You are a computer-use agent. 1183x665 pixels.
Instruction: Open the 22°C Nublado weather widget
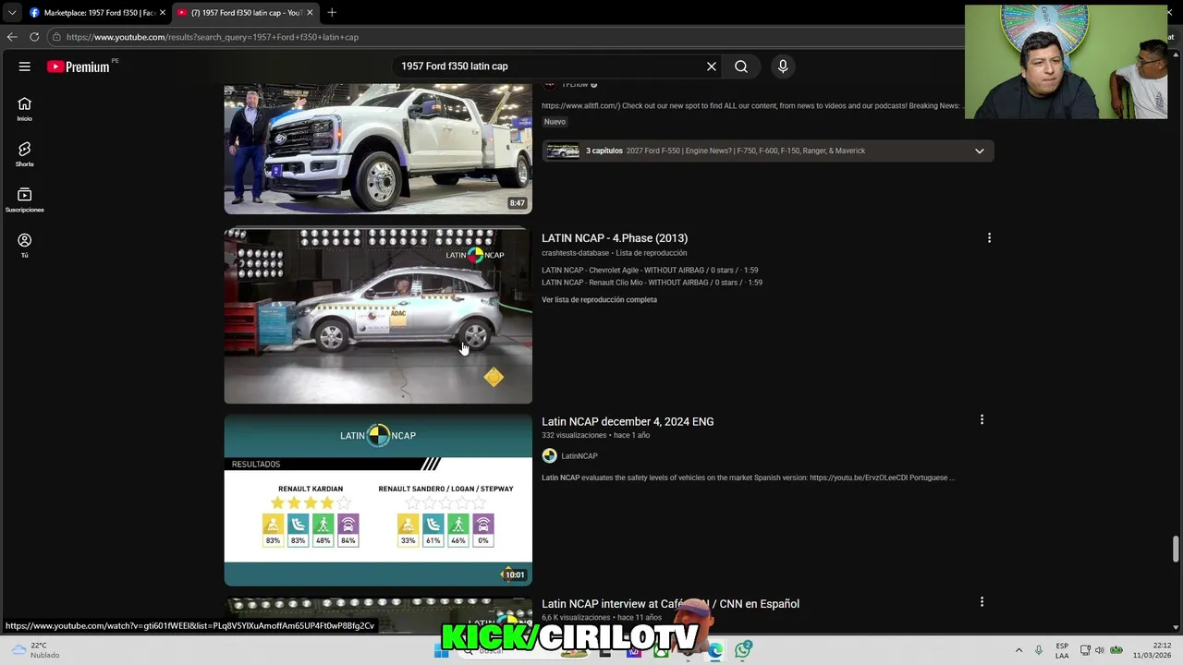(35, 650)
